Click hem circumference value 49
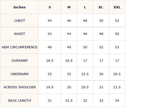The height and width of the screenshot is (108, 142). (69, 47)
